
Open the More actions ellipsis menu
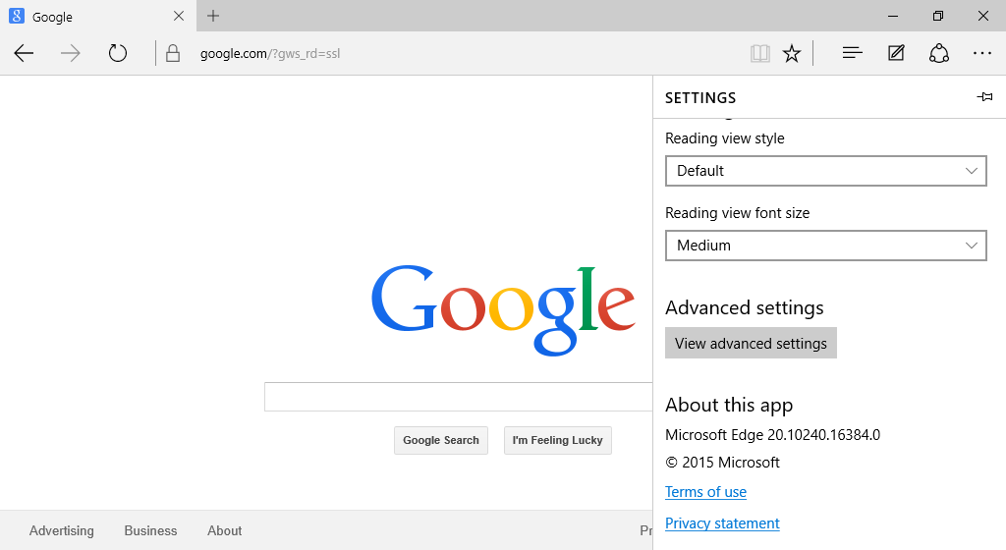point(982,53)
